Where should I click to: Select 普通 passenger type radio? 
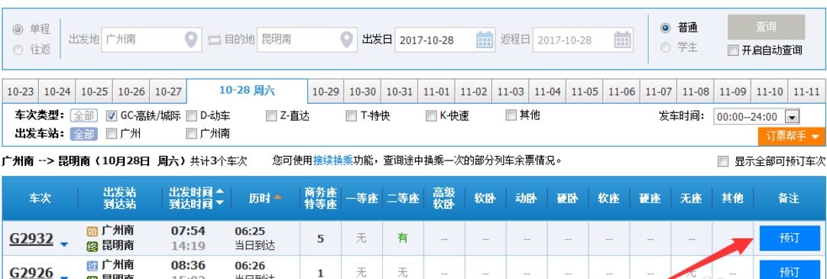coord(666,28)
